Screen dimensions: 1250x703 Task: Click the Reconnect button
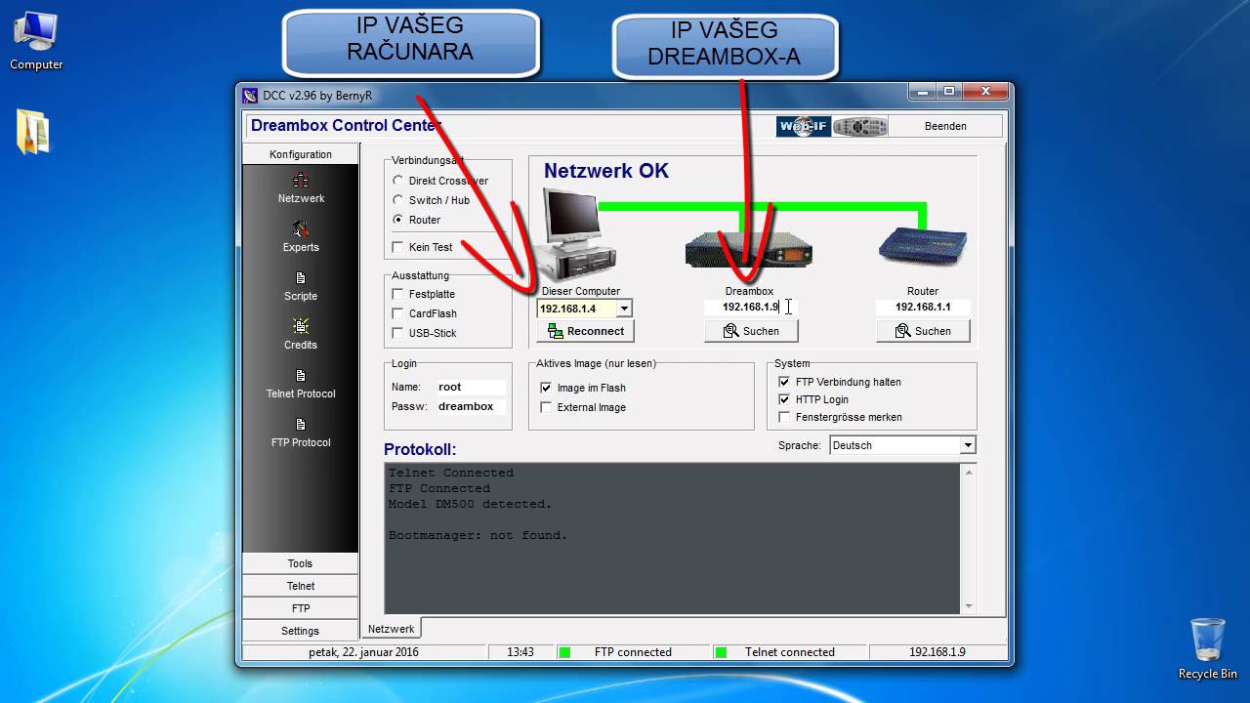(585, 331)
